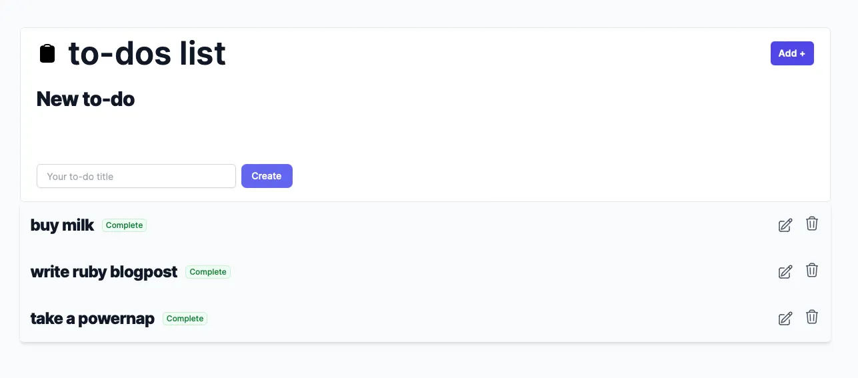Click the Add + button
This screenshot has width=858, height=378.
[x=792, y=53]
